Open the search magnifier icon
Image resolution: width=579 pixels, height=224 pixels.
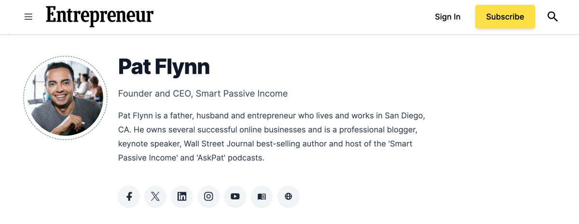click(552, 17)
